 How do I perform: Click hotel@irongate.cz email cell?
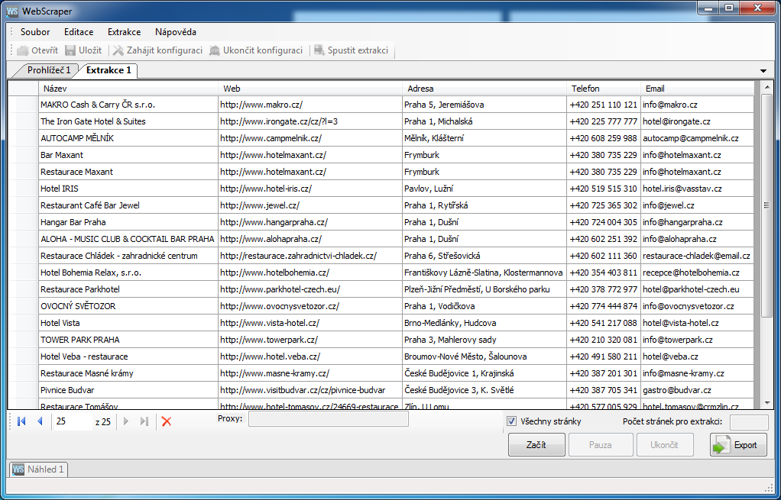(697, 121)
